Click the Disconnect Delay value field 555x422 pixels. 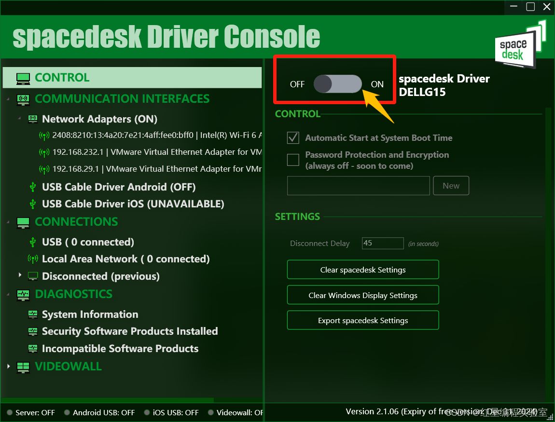click(x=383, y=244)
